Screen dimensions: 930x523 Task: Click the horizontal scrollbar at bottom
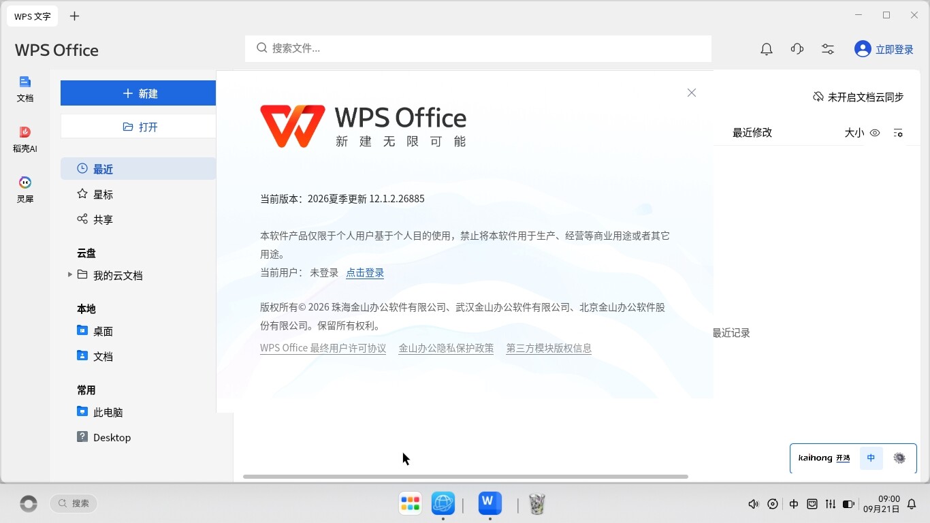466,477
